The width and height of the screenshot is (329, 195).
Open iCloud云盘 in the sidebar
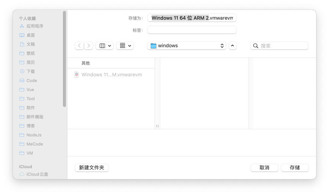tap(37, 174)
